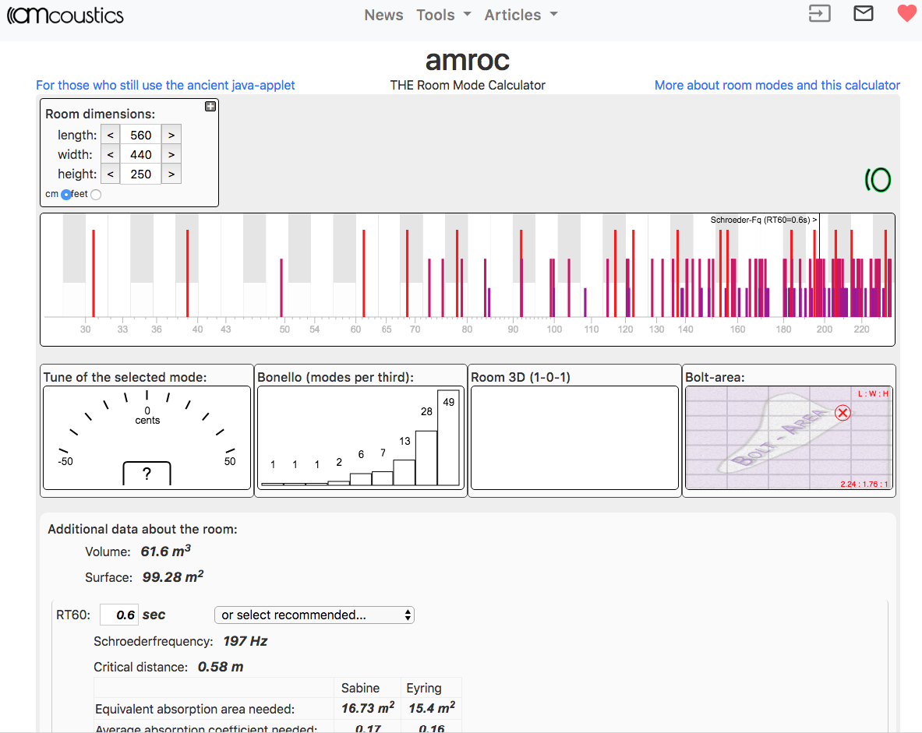This screenshot has width=922, height=733.
Task: Select the red mode line near 39 Hz
Action: pos(188,273)
